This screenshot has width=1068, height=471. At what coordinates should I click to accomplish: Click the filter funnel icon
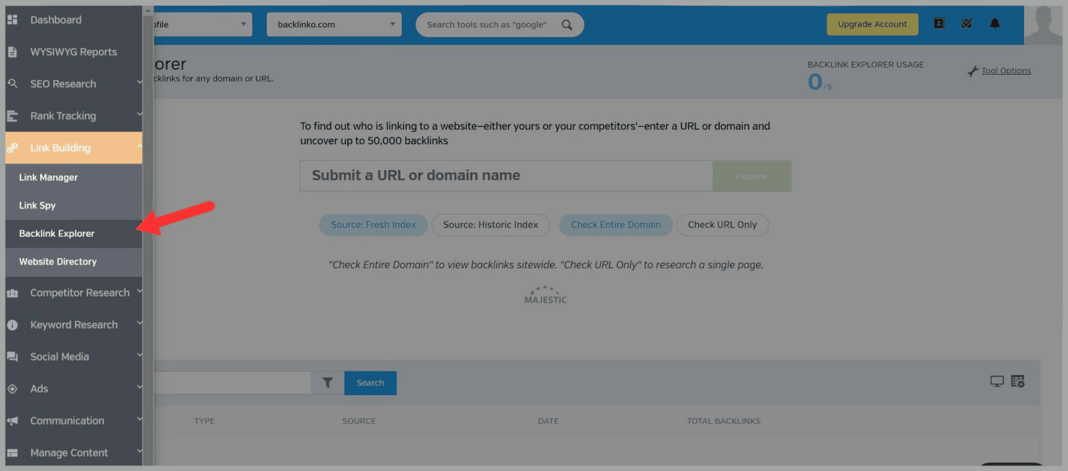pyautogui.click(x=328, y=383)
